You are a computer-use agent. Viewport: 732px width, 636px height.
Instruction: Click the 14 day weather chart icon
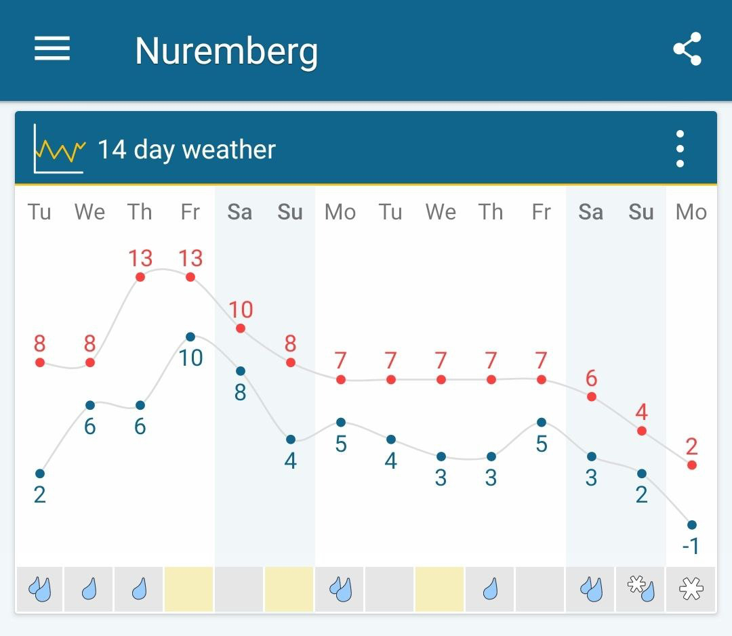tap(60, 149)
